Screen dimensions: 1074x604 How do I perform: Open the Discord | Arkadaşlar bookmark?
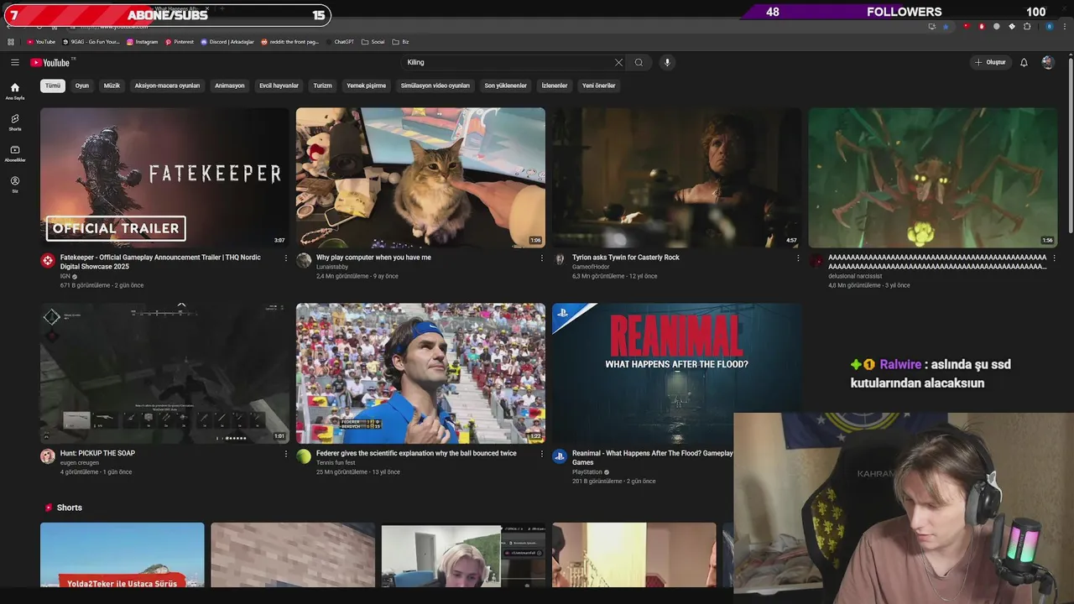227,41
